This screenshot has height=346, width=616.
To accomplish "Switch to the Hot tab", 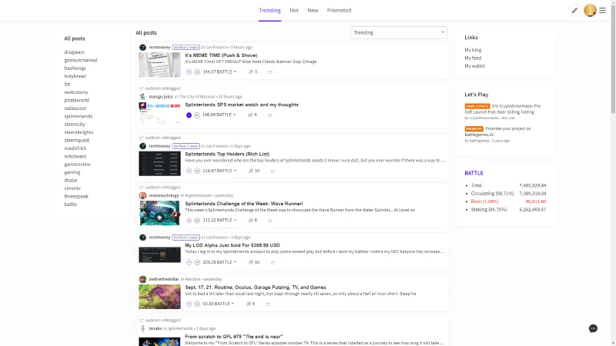I will pyautogui.click(x=294, y=11).
